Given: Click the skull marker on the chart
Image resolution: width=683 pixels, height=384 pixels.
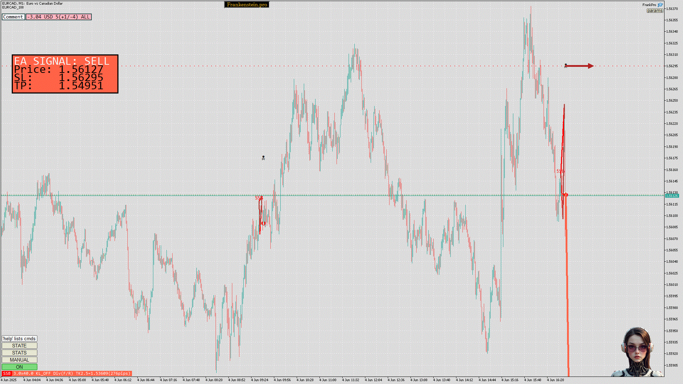Looking at the screenshot, I should pos(263,158).
